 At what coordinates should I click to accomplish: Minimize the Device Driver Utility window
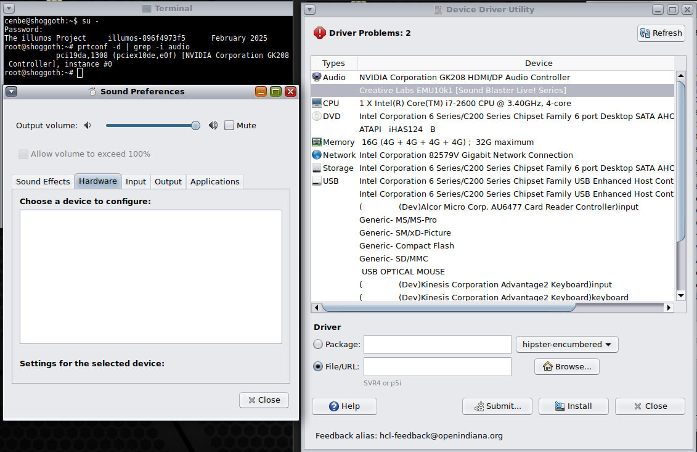point(658,9)
